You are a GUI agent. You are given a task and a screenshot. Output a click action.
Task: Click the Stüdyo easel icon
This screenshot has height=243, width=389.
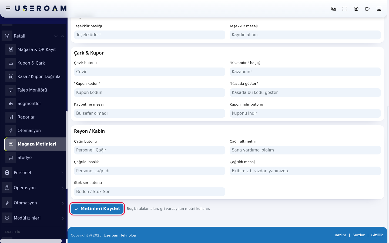coord(11,158)
